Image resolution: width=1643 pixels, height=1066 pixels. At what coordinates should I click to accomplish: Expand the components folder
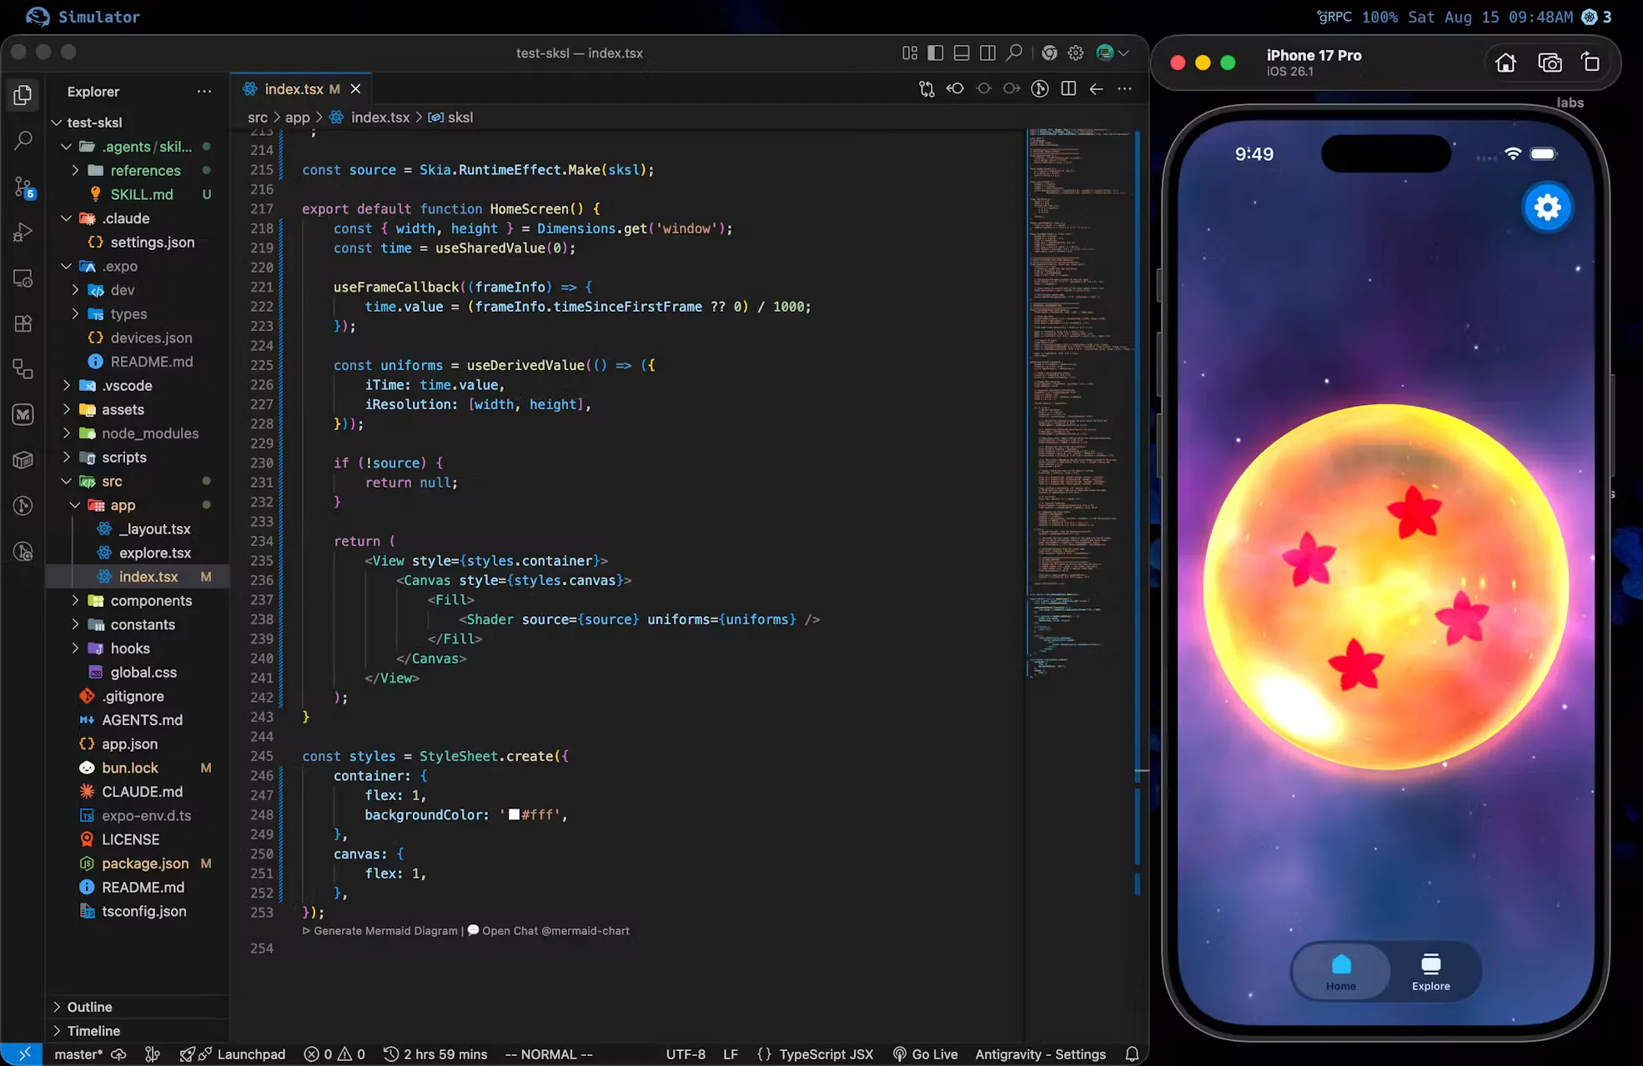75,601
